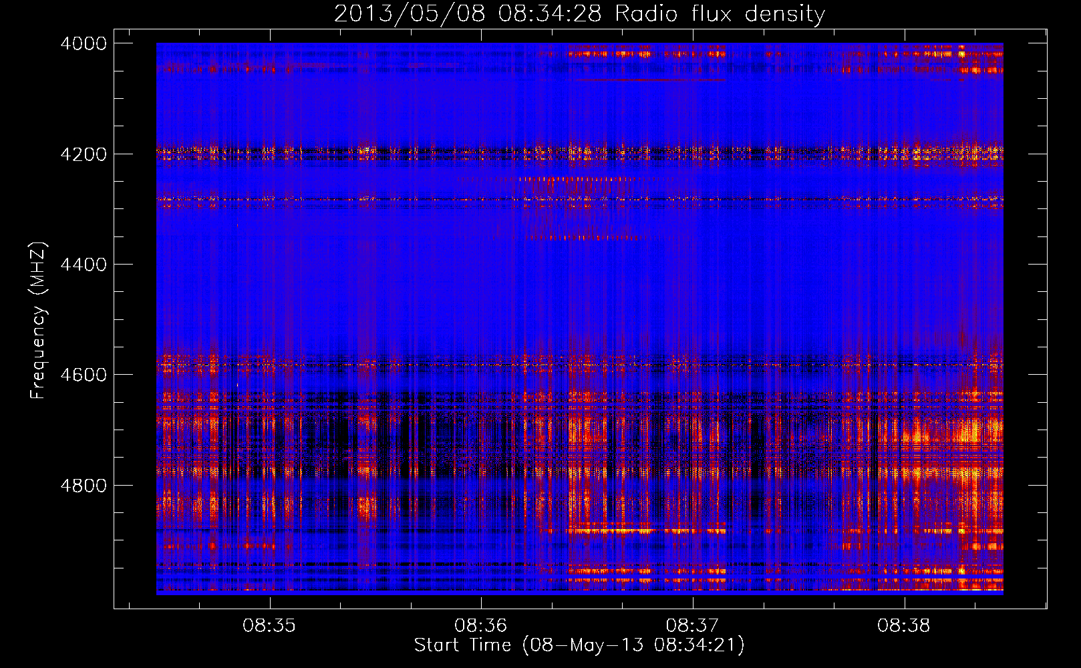Click the 08:38 time axis label
The height and width of the screenshot is (668, 1081).
(x=904, y=626)
